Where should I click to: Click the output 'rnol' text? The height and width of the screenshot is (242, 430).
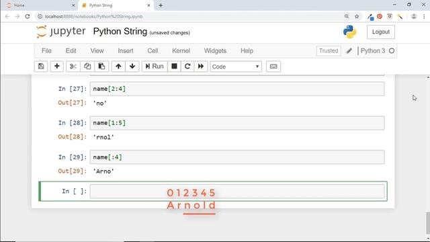click(103, 137)
